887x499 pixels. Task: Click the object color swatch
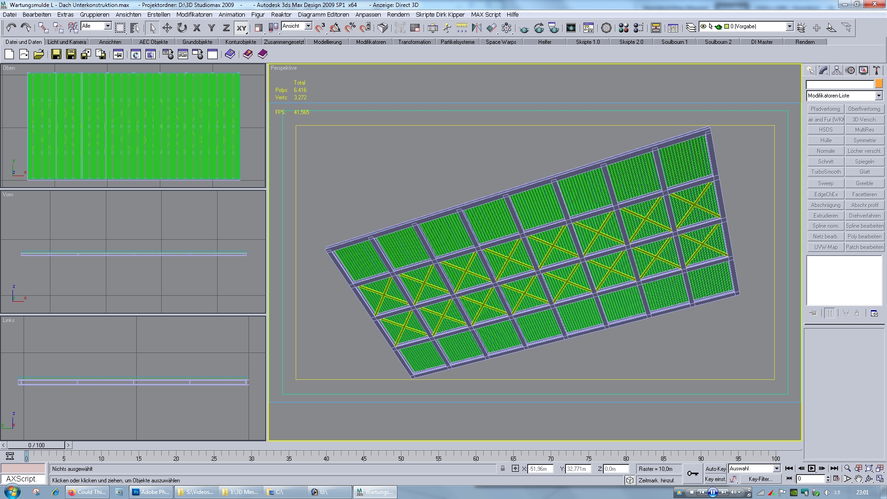tap(879, 84)
